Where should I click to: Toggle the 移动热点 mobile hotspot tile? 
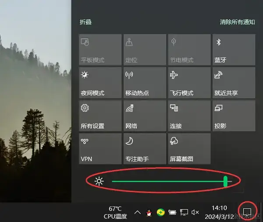point(145,83)
